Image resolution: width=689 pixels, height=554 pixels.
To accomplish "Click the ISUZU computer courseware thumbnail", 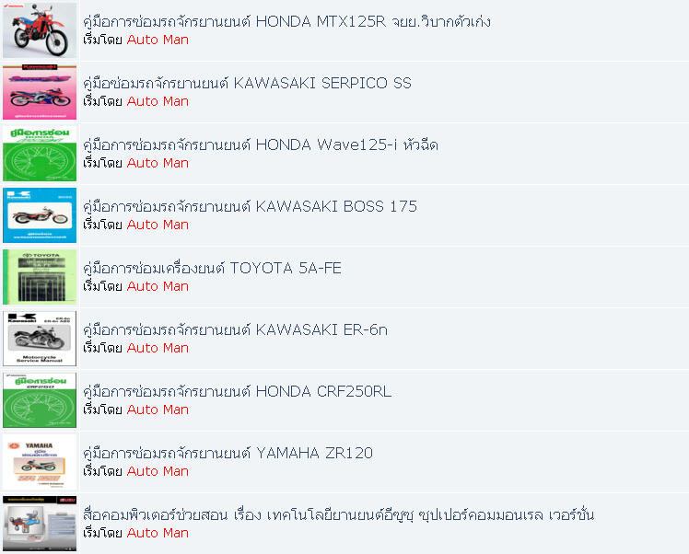I will pyautogui.click(x=40, y=524).
